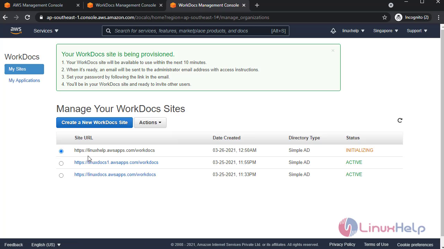
Task: Expand the Support dropdown menu
Action: pos(417,31)
